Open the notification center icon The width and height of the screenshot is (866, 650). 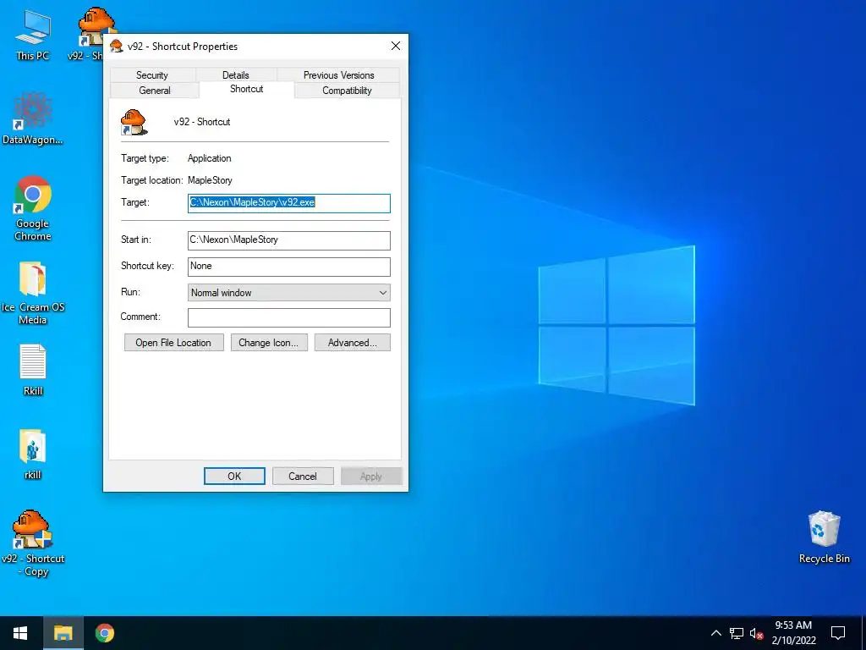[838, 633]
